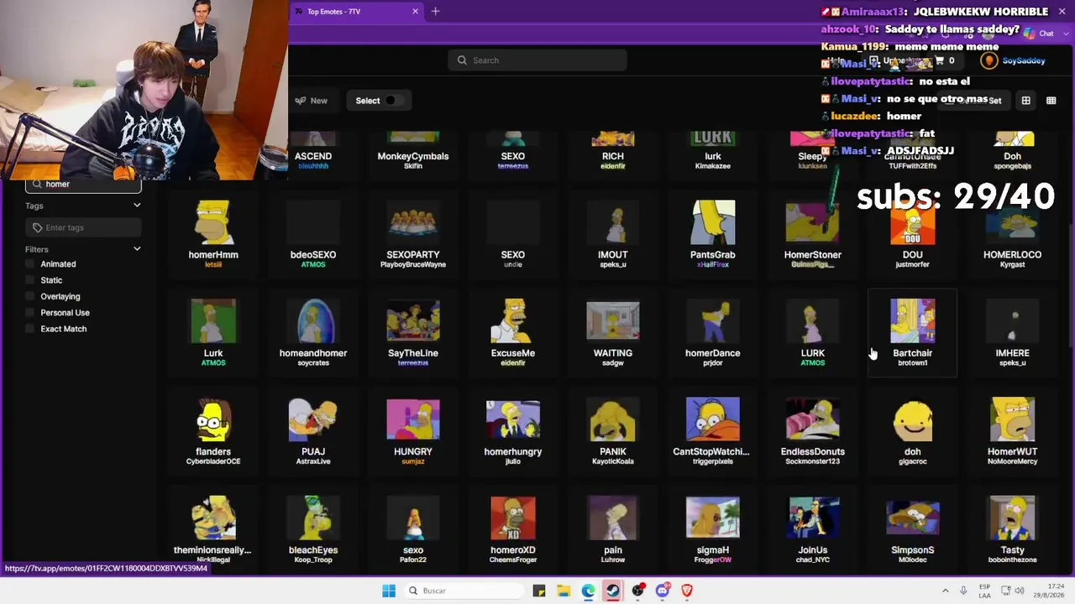
Task: Open the homerhungry emote thumbnail
Action: [x=513, y=419]
